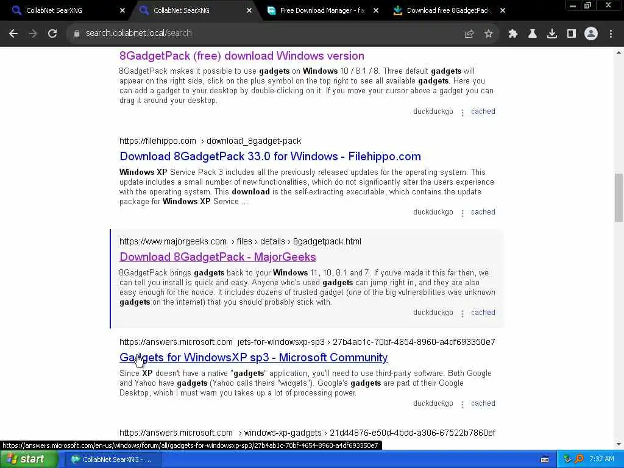
Task: Open 8GadgetPack (free) download Windows version link
Action: 241,55
